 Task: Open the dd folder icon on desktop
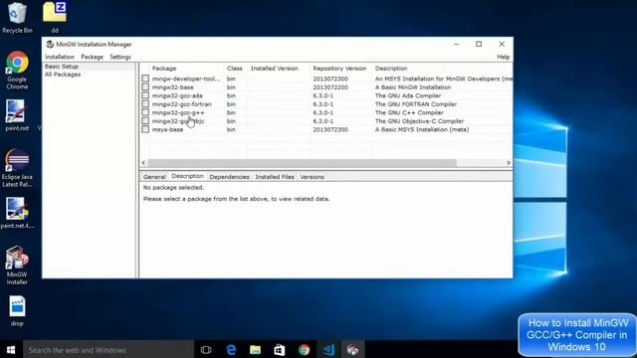pyautogui.click(x=55, y=17)
